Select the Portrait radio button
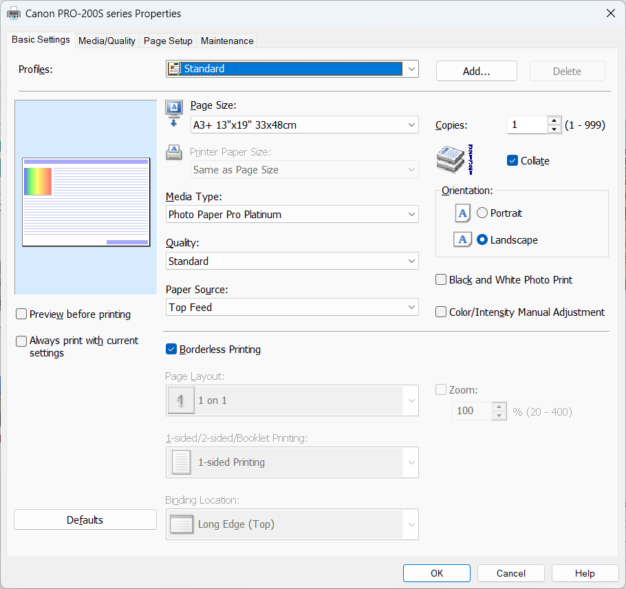The width and height of the screenshot is (626, 589). [482, 213]
